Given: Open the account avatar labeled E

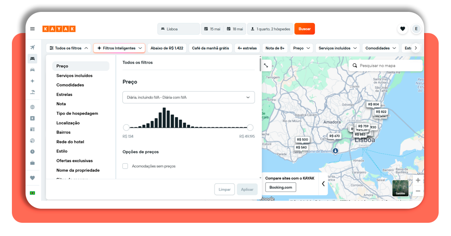Looking at the screenshot, I should click(x=416, y=29).
